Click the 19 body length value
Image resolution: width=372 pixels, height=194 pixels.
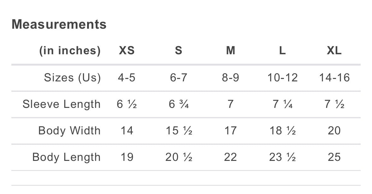tap(127, 157)
